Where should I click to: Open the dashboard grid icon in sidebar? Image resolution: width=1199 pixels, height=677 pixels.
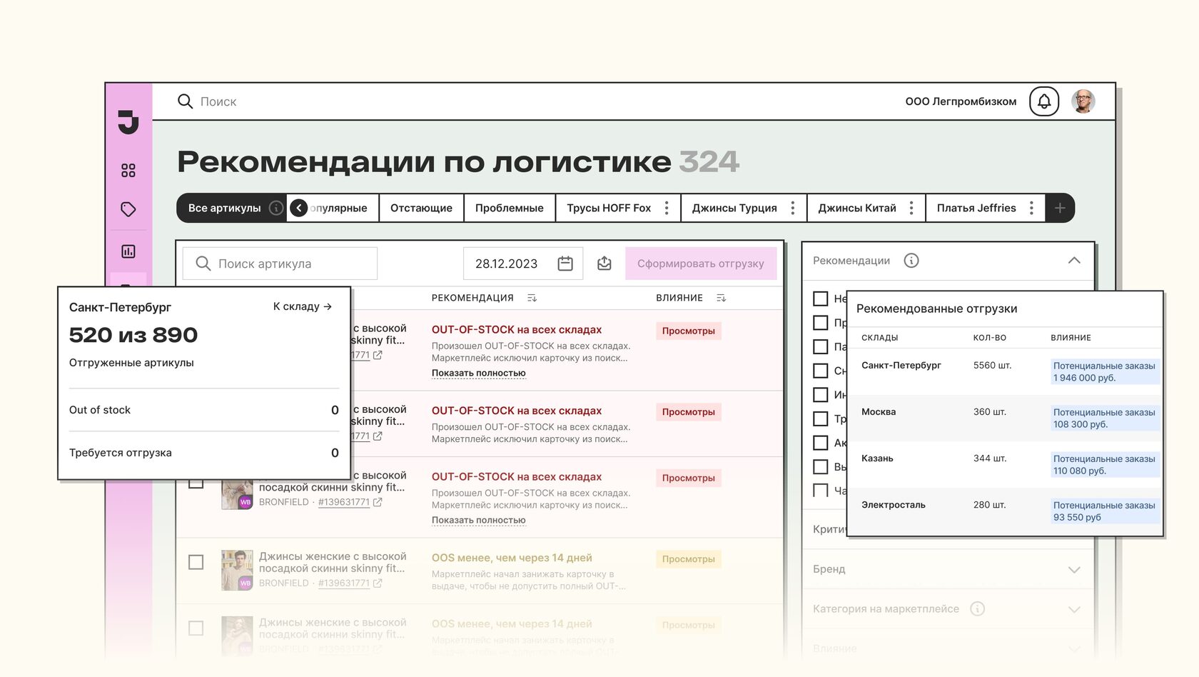[x=128, y=170]
